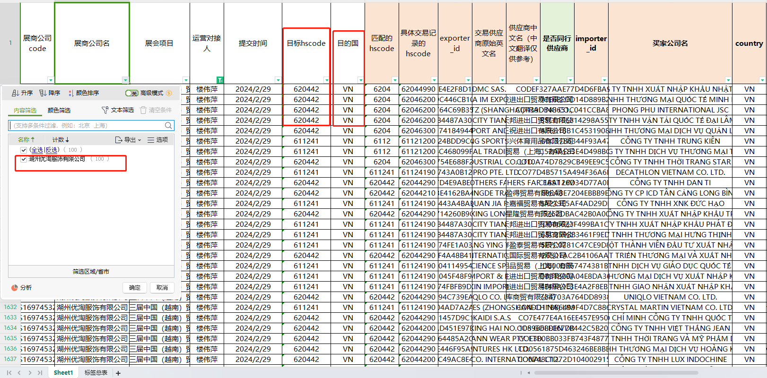Sort ascending with 升序 button
Screen dimensions: 767x378
click(x=22, y=93)
